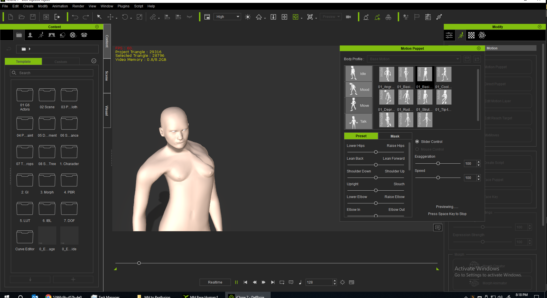Image resolution: width=547 pixels, height=298 pixels.
Task: Click the New Project icon
Action: (11, 17)
